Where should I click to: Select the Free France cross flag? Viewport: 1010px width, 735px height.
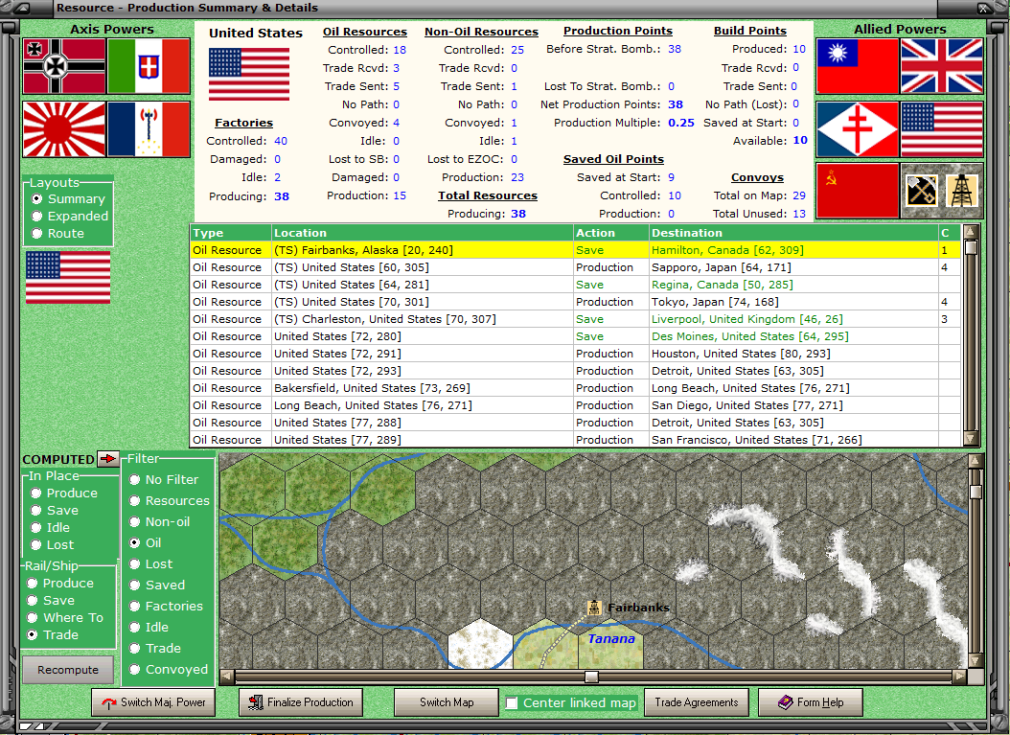(x=858, y=128)
